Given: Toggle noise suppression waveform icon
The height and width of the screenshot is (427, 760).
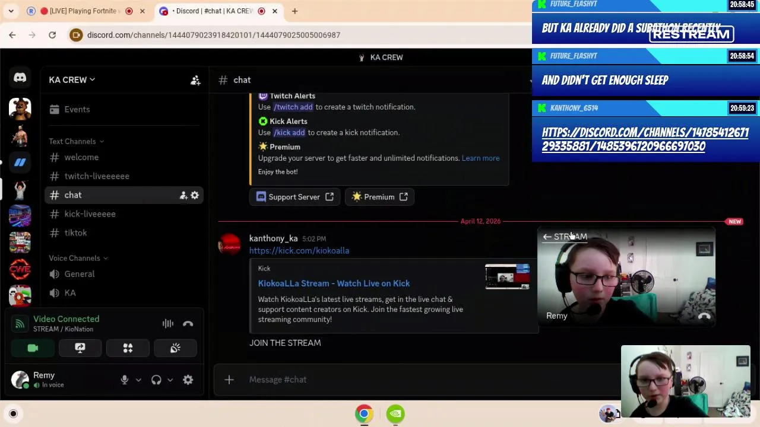Looking at the screenshot, I should pyautogui.click(x=168, y=324).
